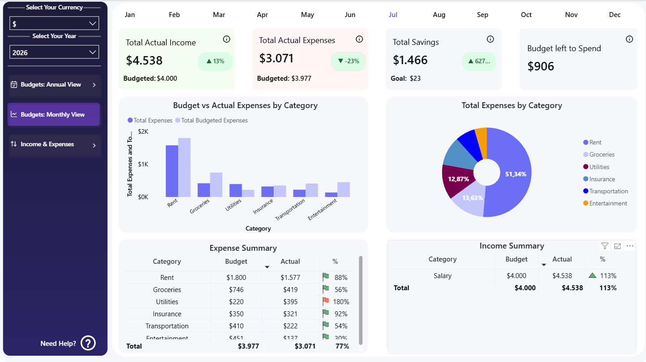Navigate to Income & Expenses page
Screen dimensions: 646x362
pos(55,145)
